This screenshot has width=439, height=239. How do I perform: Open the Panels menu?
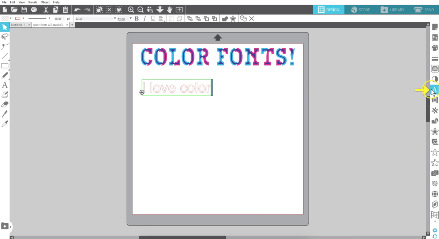(33, 2)
